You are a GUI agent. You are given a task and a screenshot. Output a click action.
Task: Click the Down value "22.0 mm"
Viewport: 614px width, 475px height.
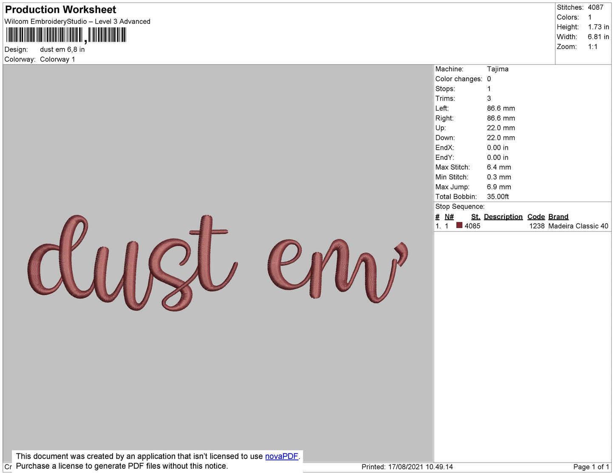501,138
